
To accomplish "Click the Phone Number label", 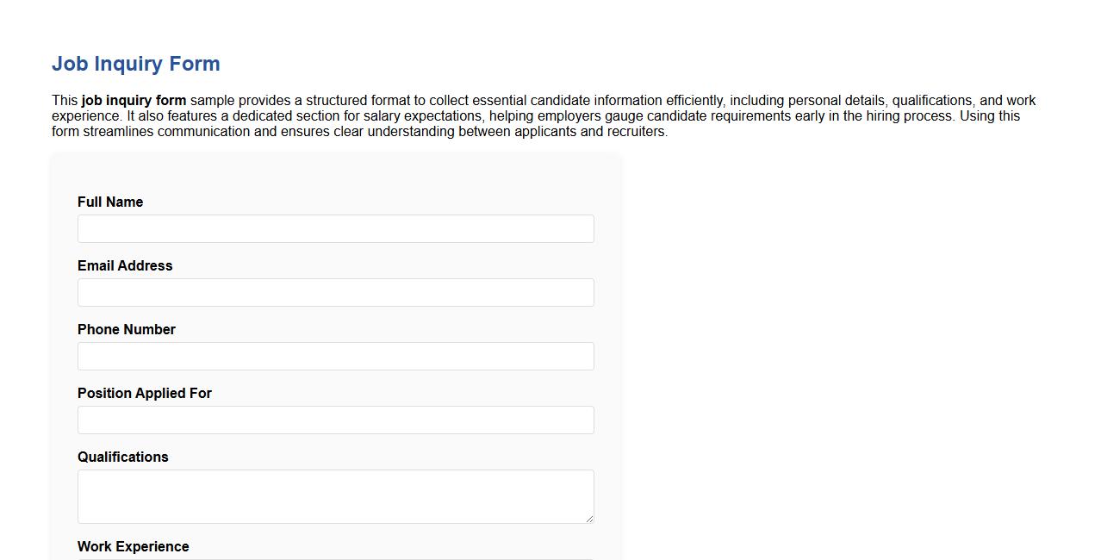I will point(126,329).
